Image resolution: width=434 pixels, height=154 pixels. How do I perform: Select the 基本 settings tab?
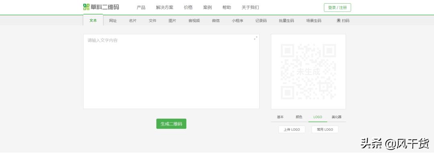[280, 117]
